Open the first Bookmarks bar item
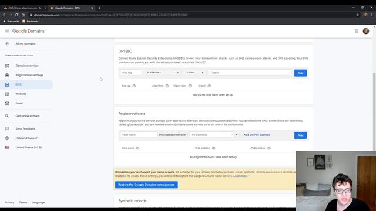This screenshot has height=211, width=376. pyautogui.click(x=11, y=21)
